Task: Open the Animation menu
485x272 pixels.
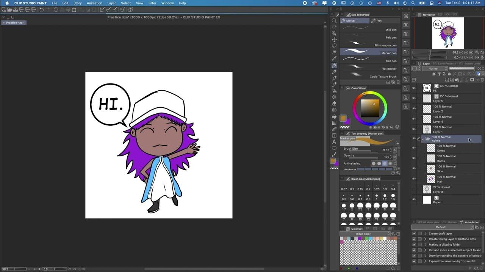Action: point(94,3)
